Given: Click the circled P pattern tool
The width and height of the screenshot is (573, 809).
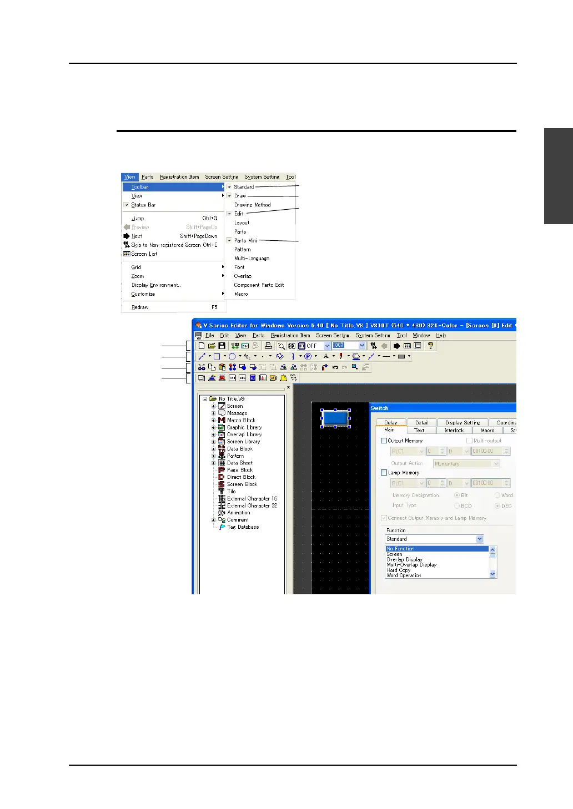Looking at the screenshot, I should point(308,356).
